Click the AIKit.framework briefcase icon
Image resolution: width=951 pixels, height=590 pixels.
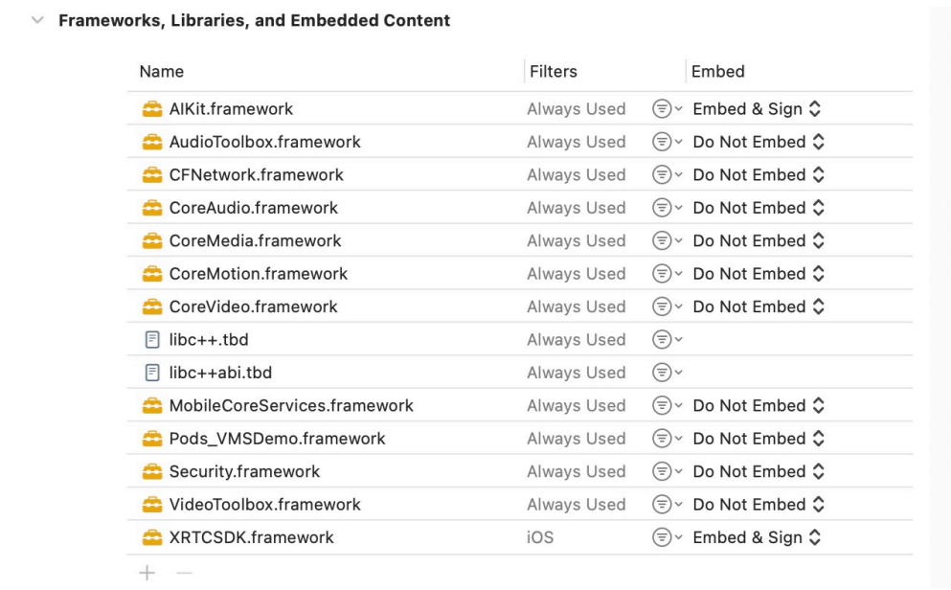click(x=151, y=109)
